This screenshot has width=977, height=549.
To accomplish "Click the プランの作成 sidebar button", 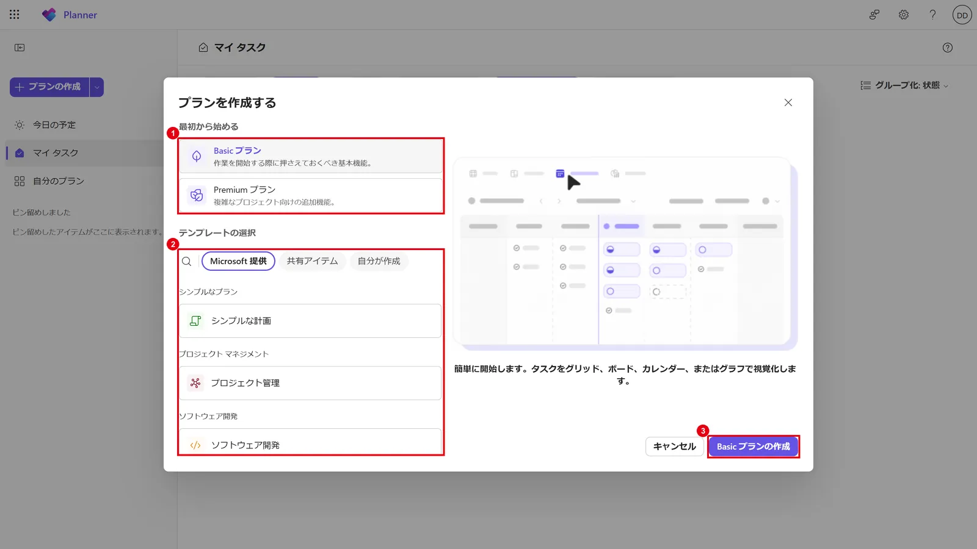I will point(49,87).
